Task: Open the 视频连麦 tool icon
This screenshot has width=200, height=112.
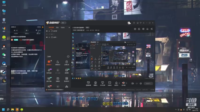Action: coord(49,71)
